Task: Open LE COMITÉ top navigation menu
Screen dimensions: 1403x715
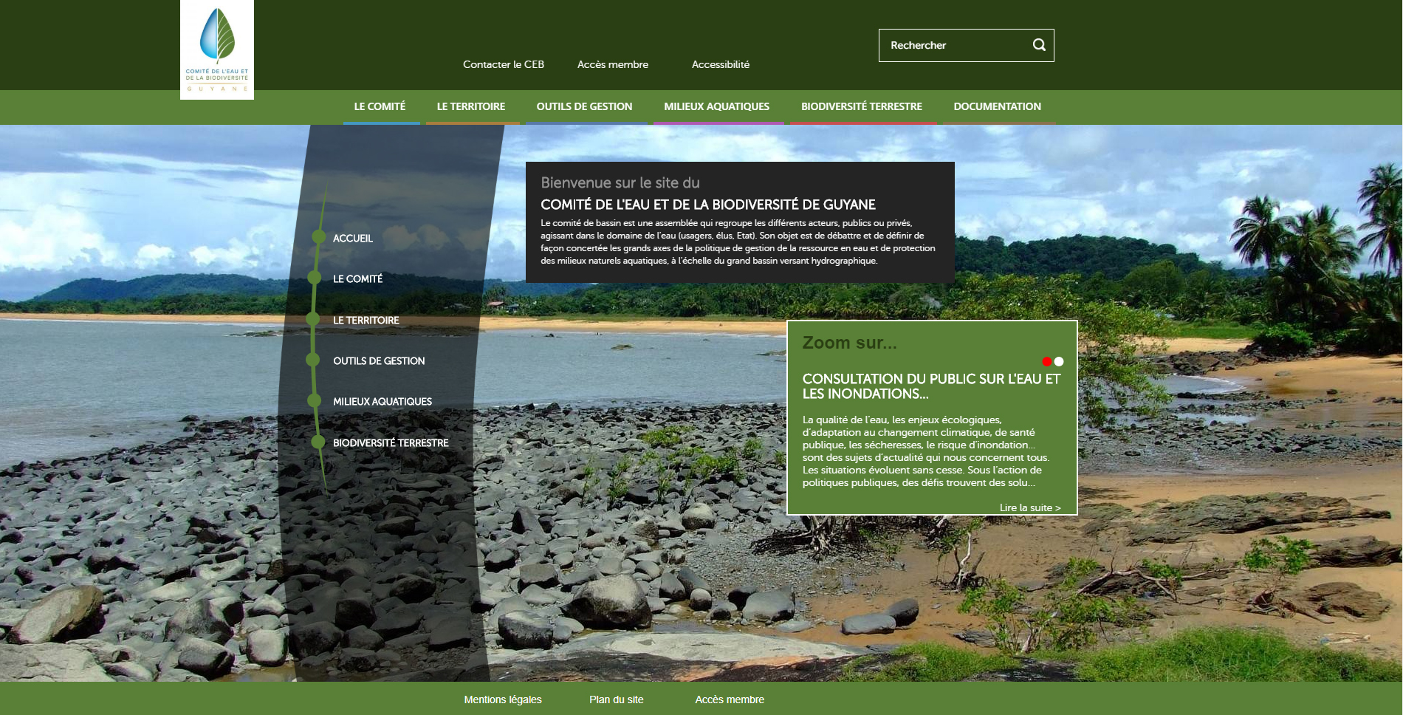Action: pos(380,106)
